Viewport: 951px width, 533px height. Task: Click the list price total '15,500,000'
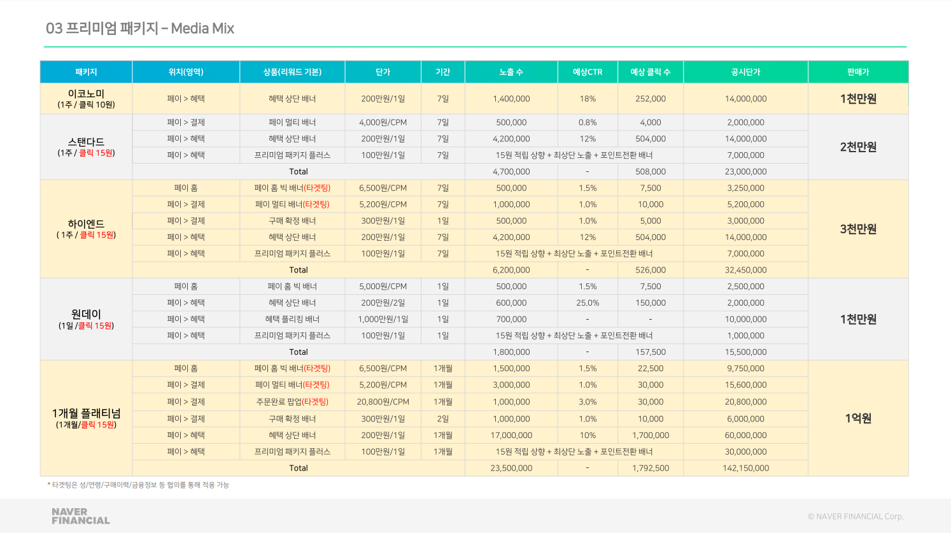tap(745, 352)
